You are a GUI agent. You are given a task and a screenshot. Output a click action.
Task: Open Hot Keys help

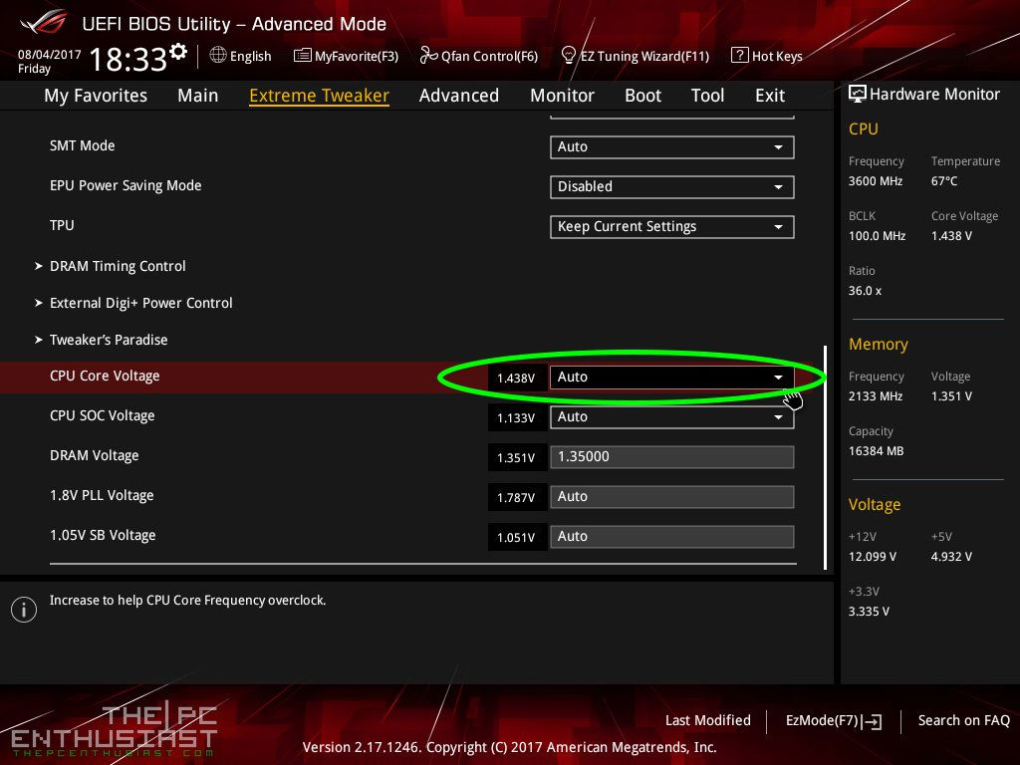[767, 56]
